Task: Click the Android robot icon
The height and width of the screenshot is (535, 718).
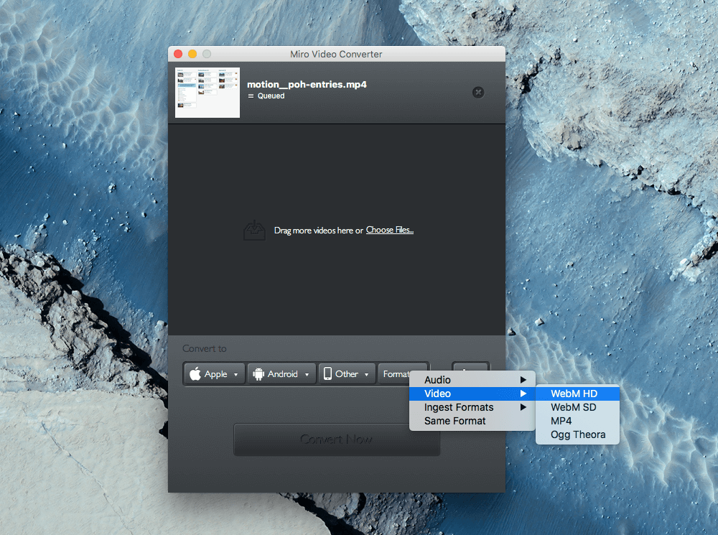Action: [x=259, y=373]
